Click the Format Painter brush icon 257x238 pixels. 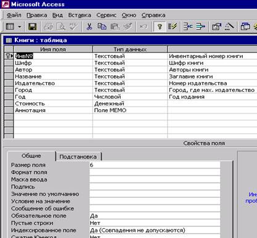pyautogui.click(x=128, y=27)
